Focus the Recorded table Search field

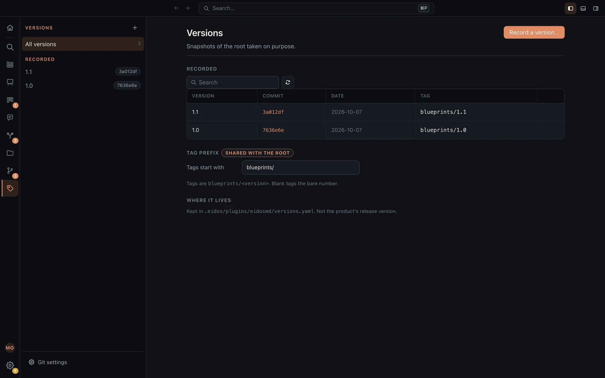tap(233, 82)
